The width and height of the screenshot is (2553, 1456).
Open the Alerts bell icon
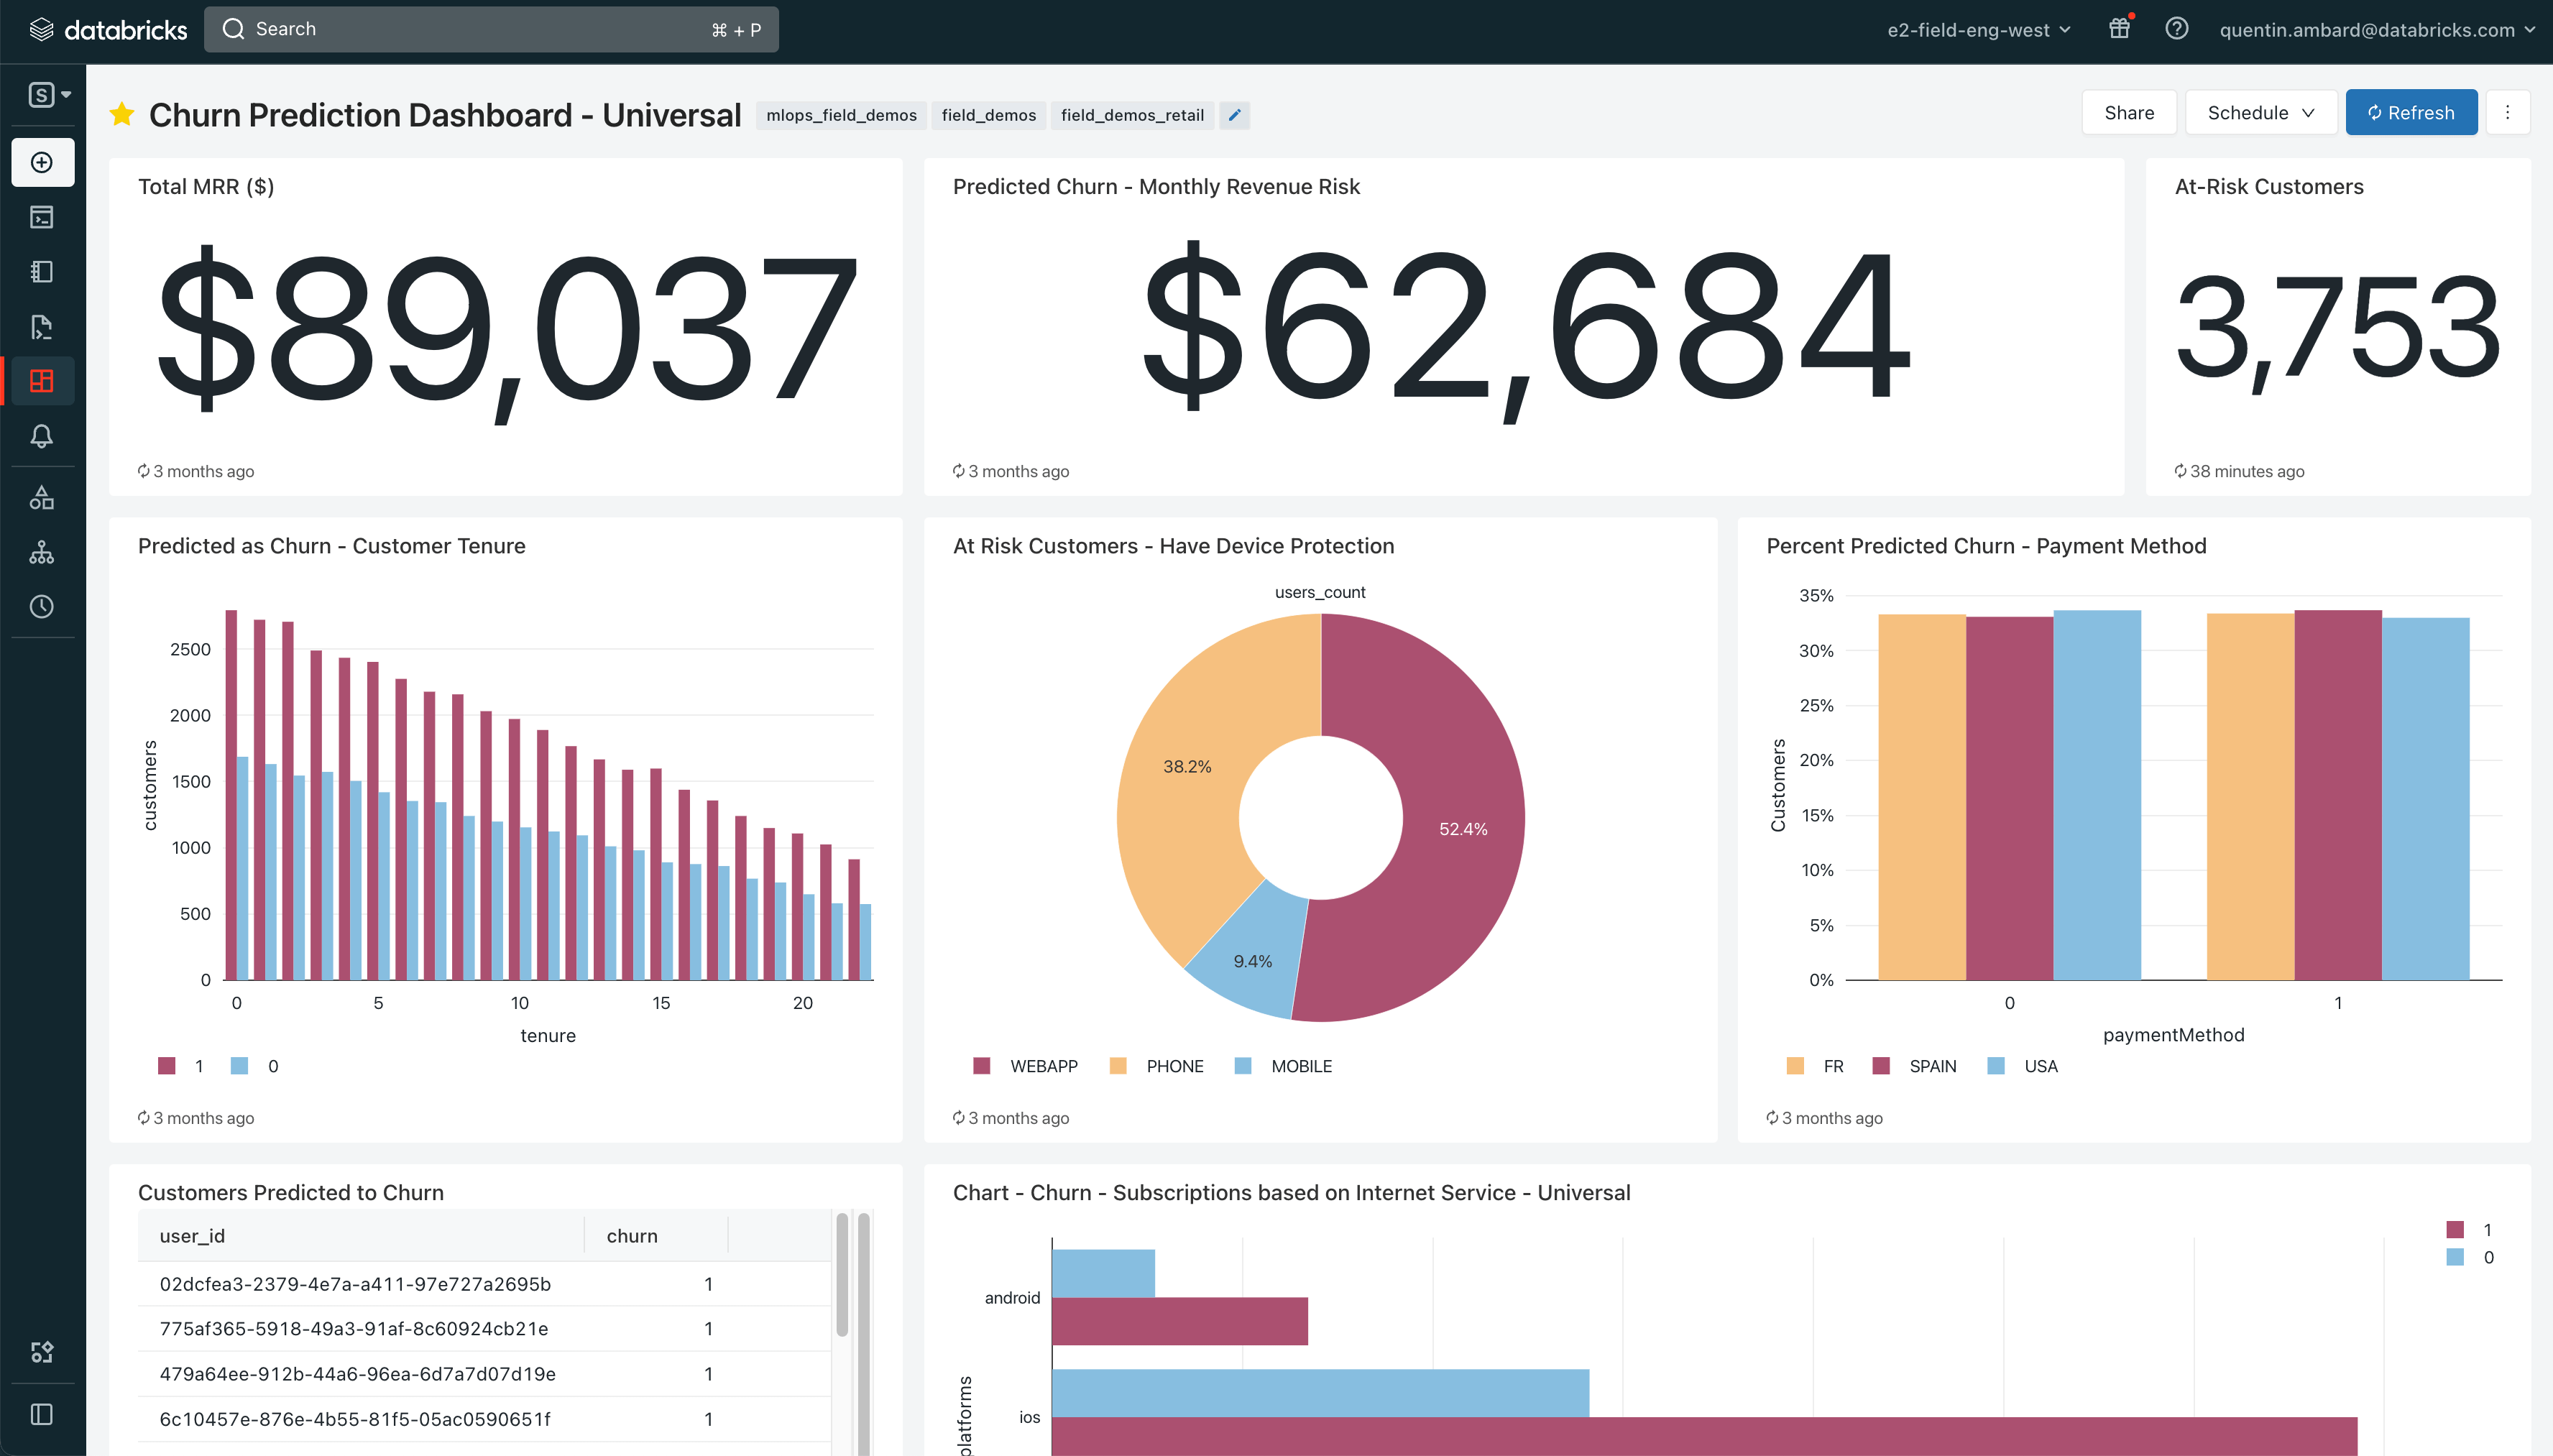42,436
